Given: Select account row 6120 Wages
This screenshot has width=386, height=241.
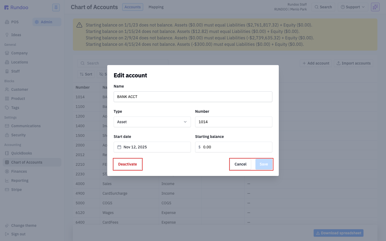Looking at the screenshot, I should pyautogui.click(x=225, y=213).
